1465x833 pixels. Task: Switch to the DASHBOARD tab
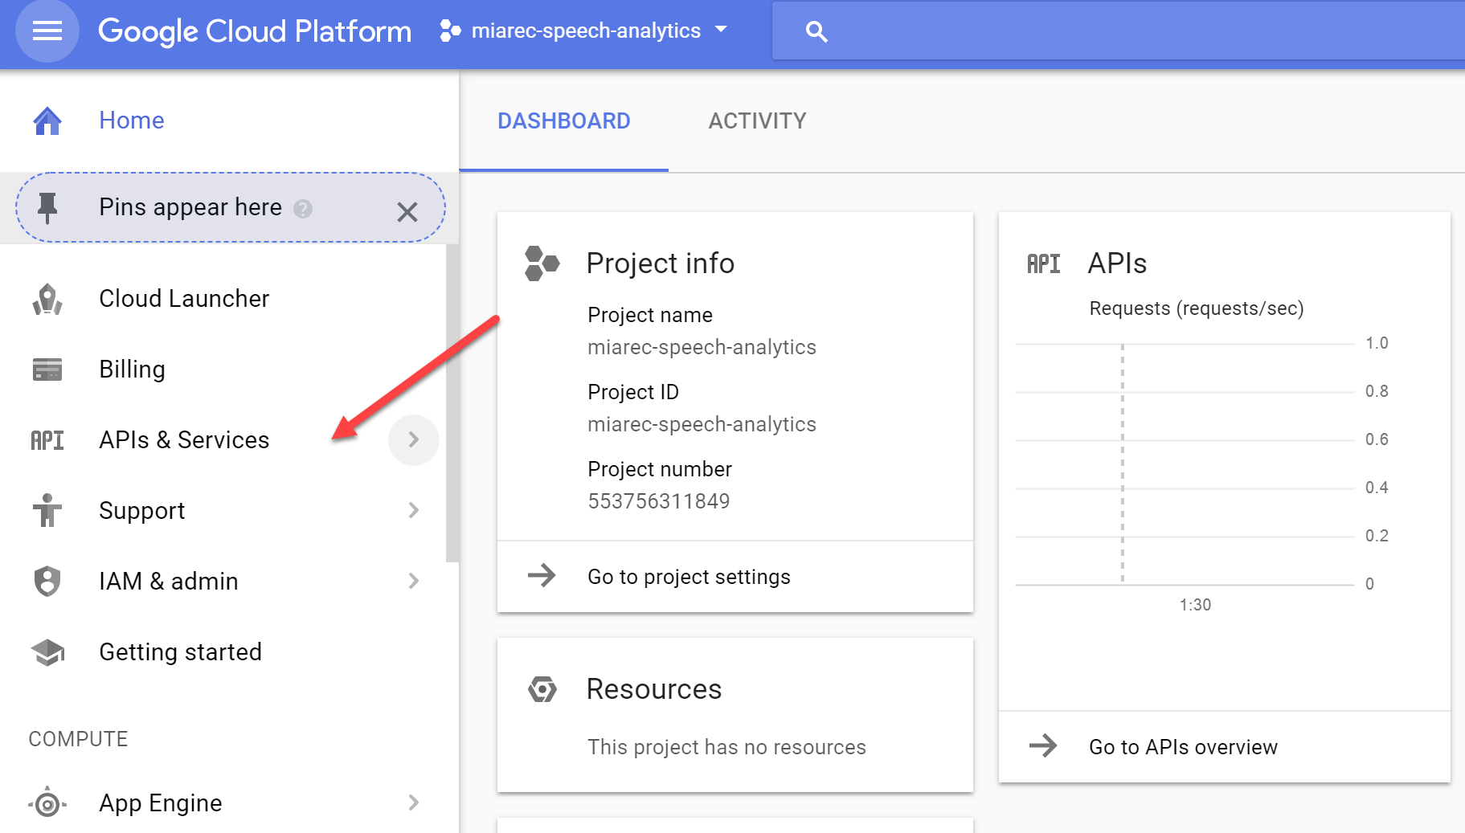point(563,121)
